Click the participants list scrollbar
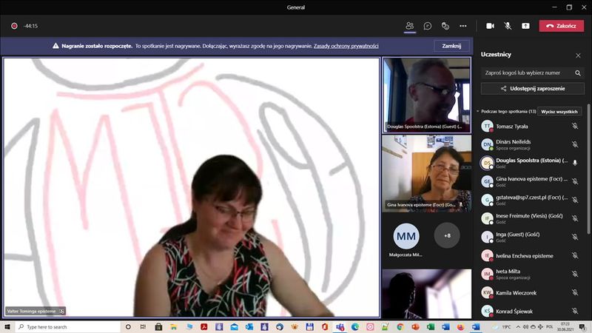 588,170
